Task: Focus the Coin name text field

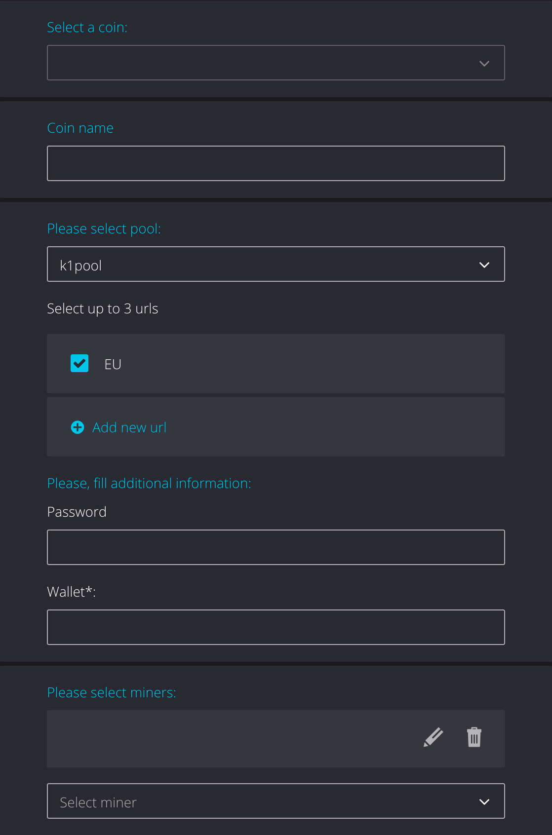Action: point(276,163)
